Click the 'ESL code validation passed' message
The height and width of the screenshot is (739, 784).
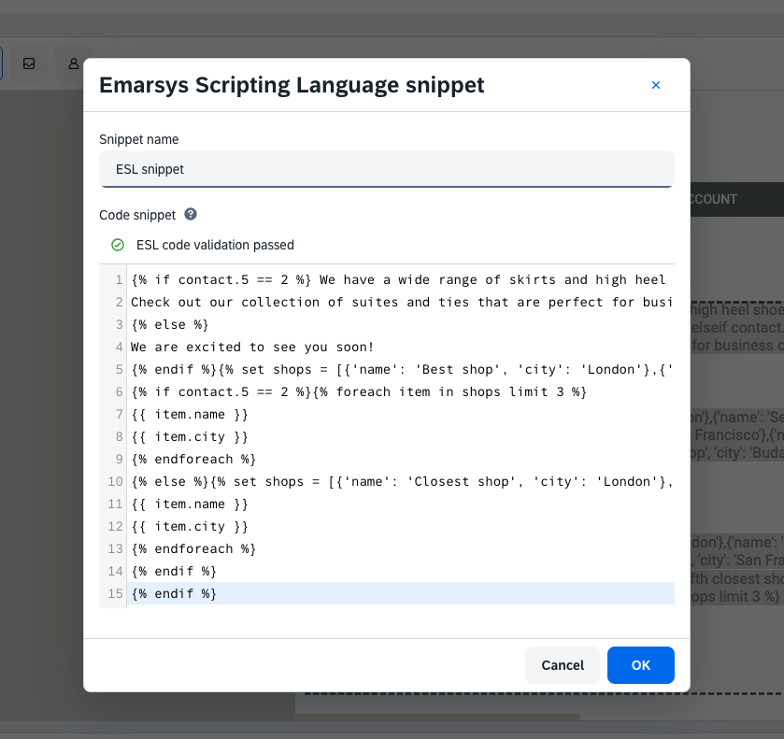[x=215, y=245]
